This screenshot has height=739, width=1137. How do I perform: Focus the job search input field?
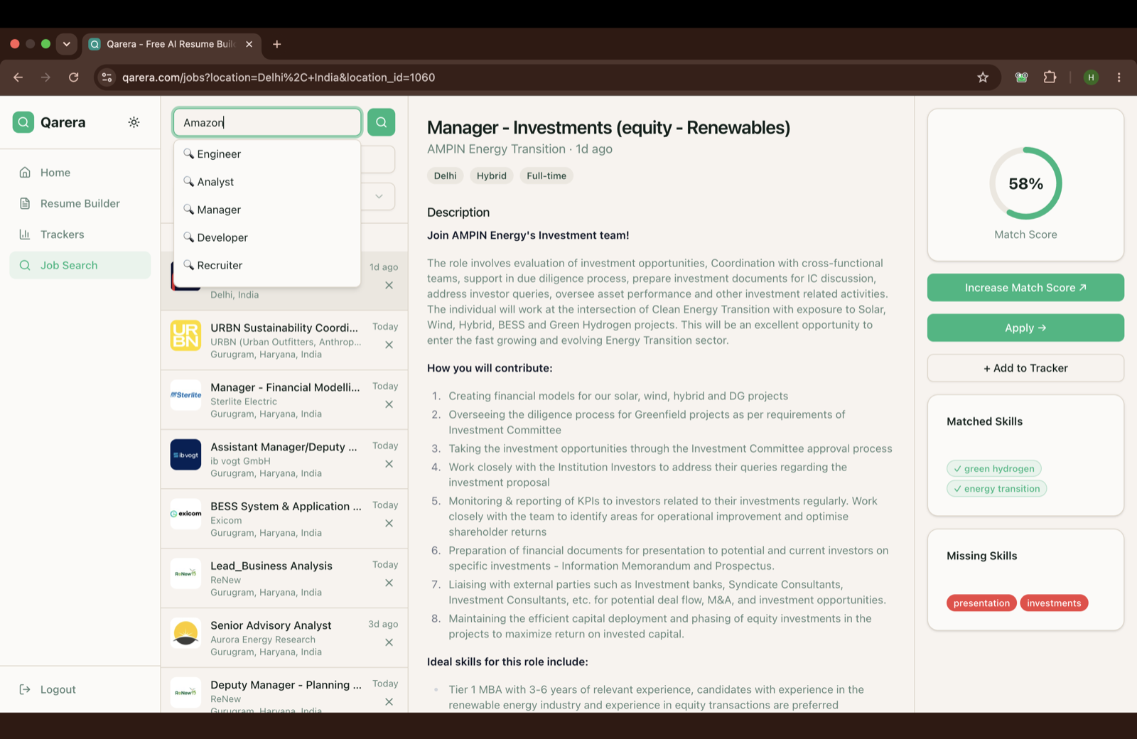tap(267, 122)
